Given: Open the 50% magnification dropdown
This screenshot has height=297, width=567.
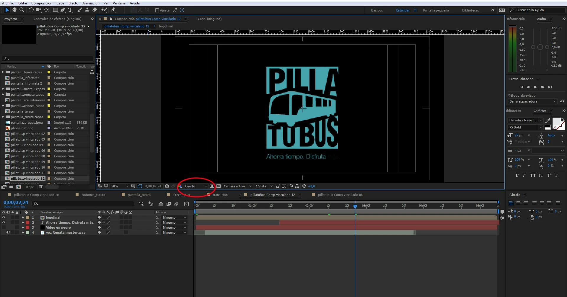Looking at the screenshot, I should point(119,186).
